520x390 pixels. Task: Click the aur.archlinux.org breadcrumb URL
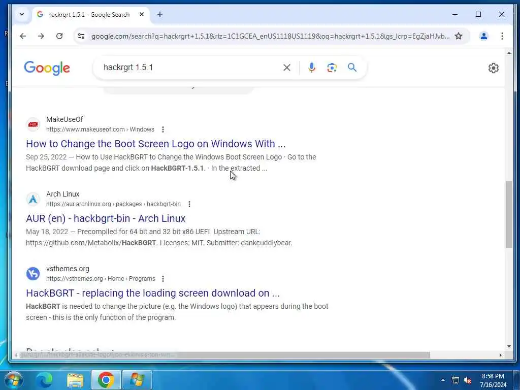(113, 204)
